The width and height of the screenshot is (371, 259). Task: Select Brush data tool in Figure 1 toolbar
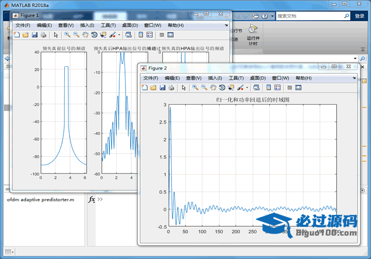pos(113,35)
